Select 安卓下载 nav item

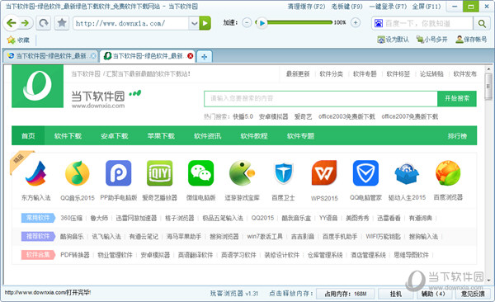pyautogui.click(x=115, y=136)
